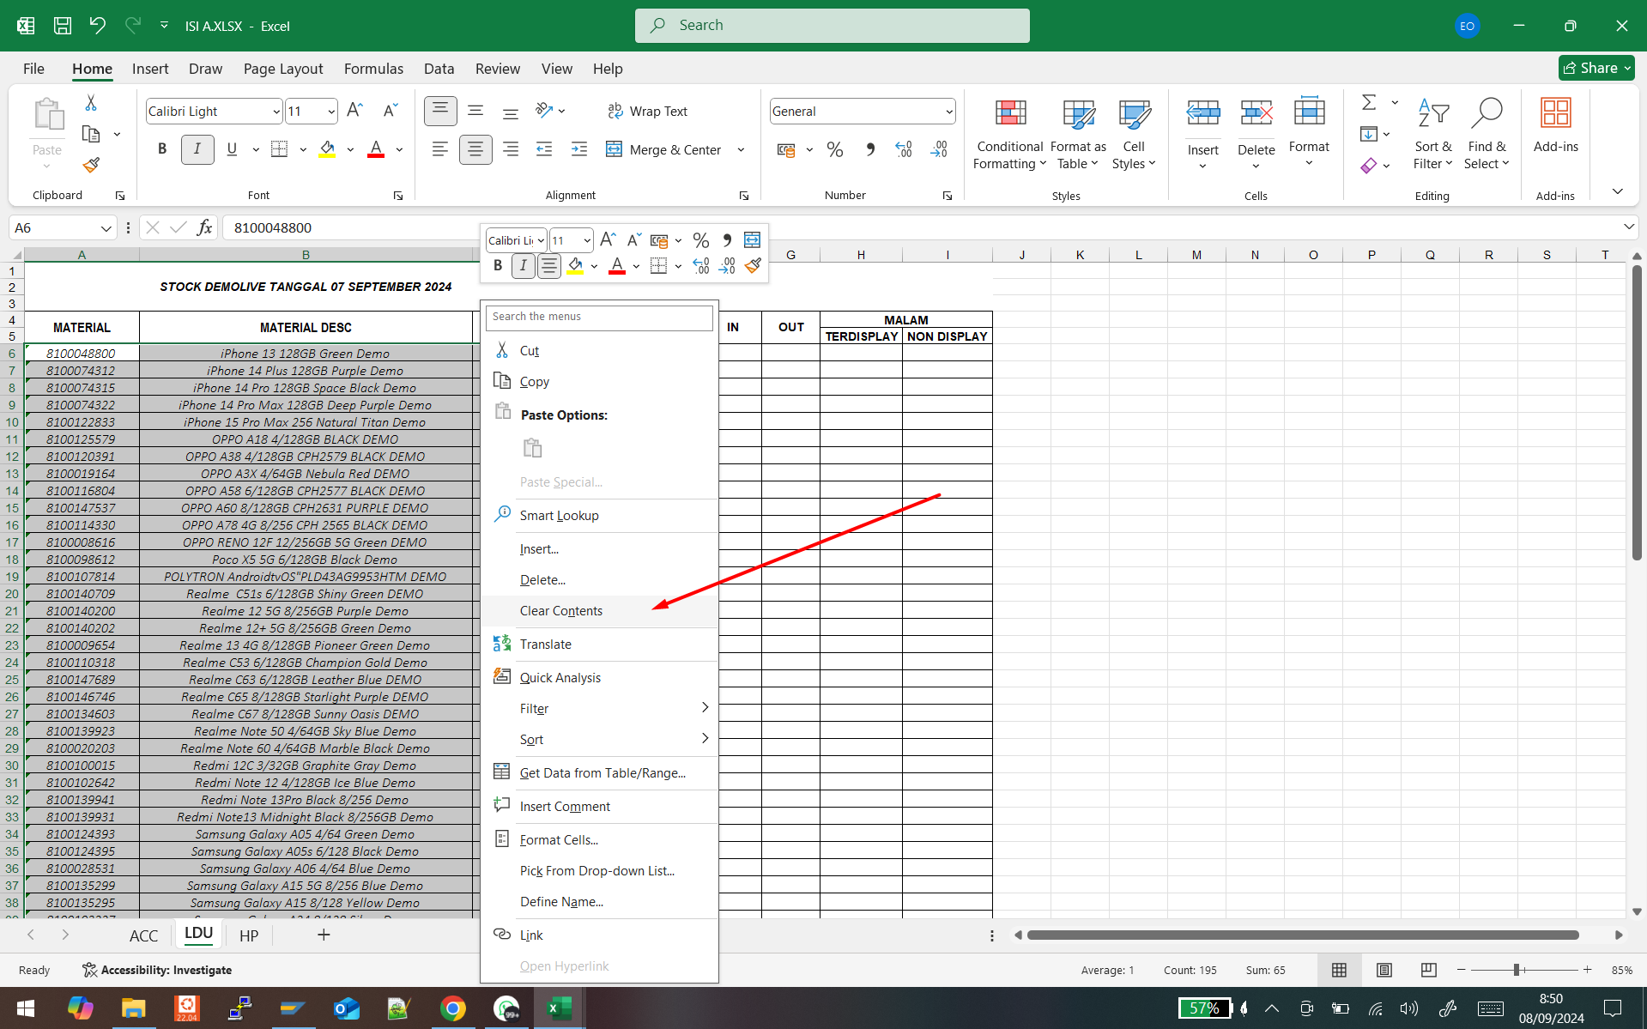Select Clear Contents from context menu

(x=561, y=611)
